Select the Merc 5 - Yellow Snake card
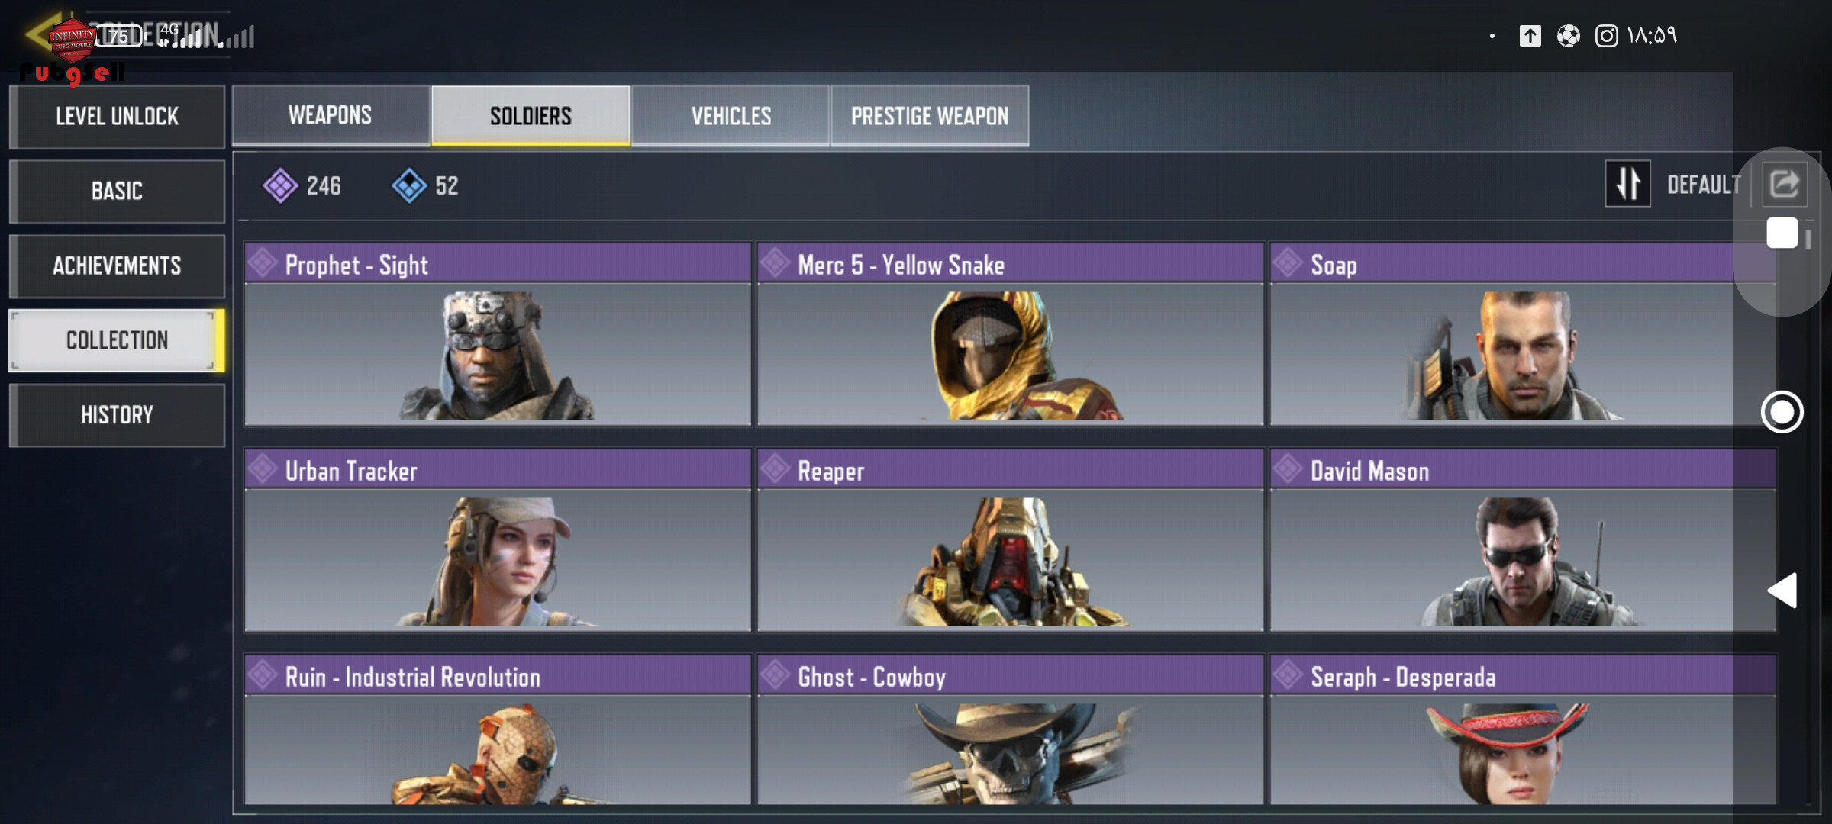 pyautogui.click(x=1010, y=334)
